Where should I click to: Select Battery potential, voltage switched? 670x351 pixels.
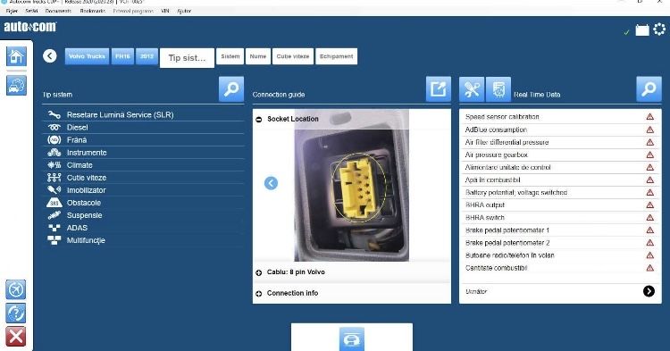[x=560, y=193]
